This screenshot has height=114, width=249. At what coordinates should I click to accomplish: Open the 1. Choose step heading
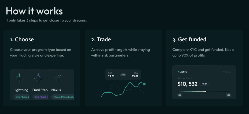pos(22,40)
